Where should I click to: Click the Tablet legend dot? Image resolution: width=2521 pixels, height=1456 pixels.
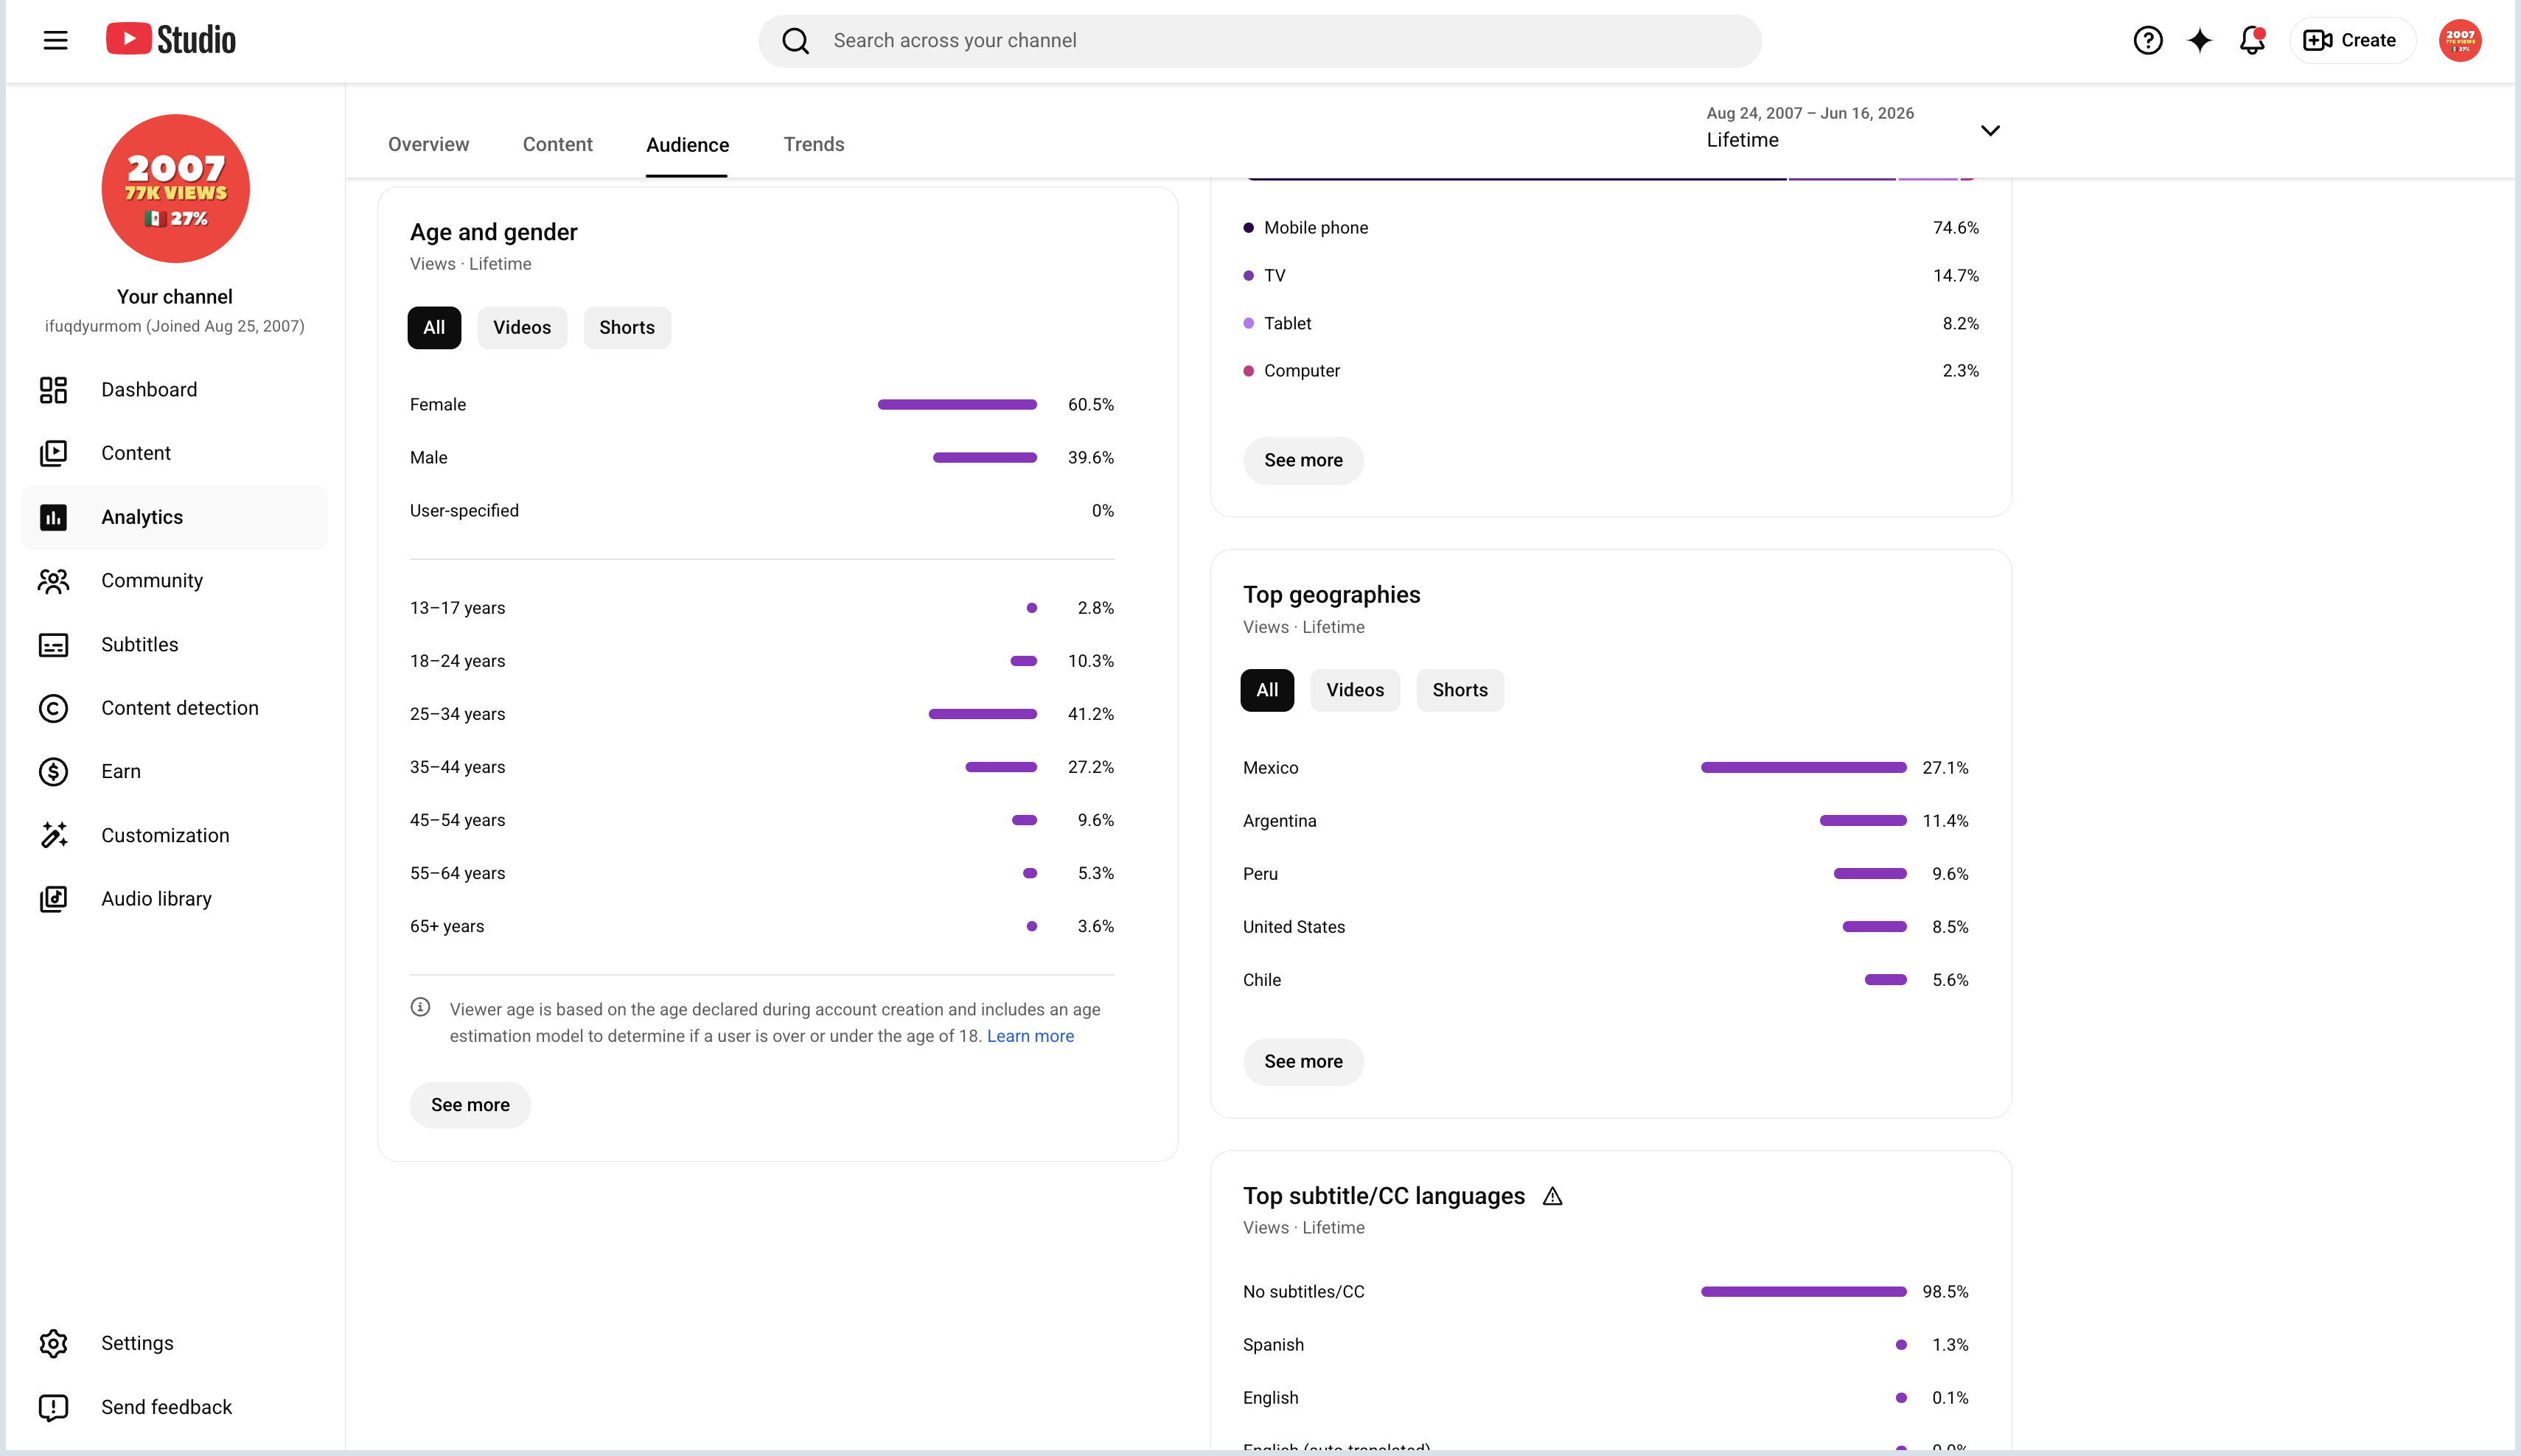[1249, 324]
